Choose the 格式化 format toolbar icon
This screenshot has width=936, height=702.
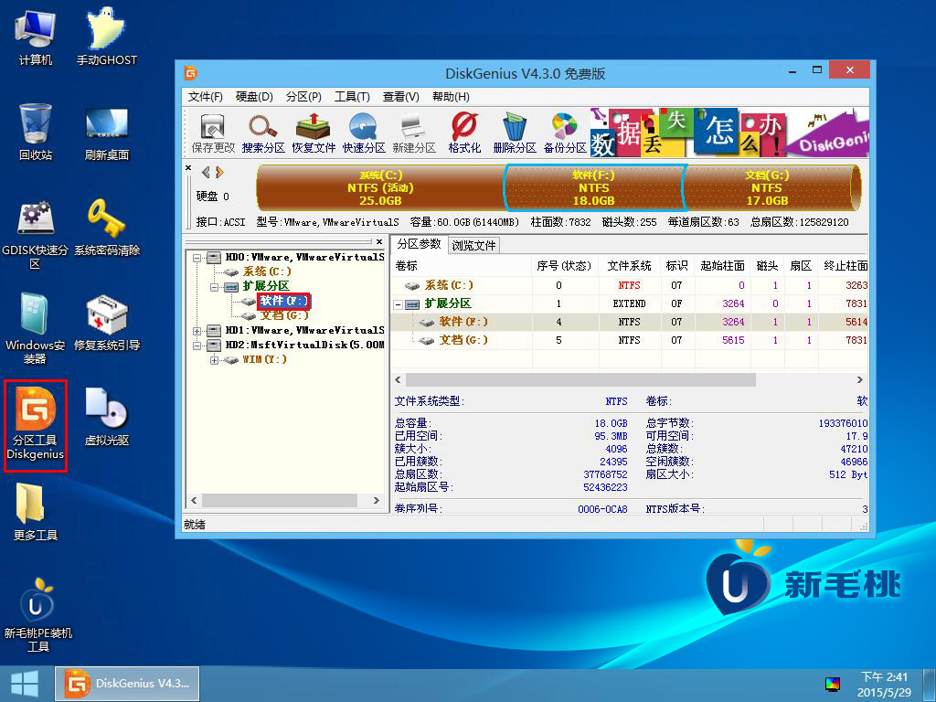464,133
